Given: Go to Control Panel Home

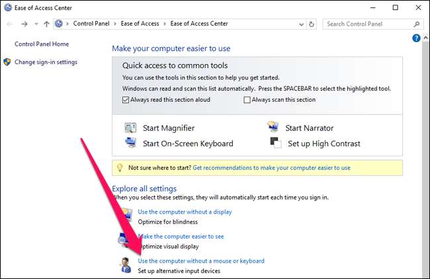Looking at the screenshot, I should [42, 44].
